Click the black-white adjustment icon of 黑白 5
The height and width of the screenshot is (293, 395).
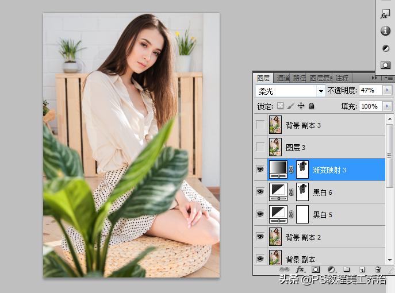(278, 214)
